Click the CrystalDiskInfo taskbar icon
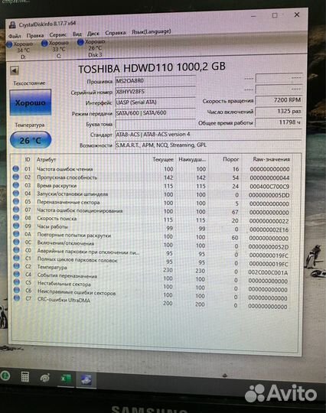326x413 pixels. [86, 380]
